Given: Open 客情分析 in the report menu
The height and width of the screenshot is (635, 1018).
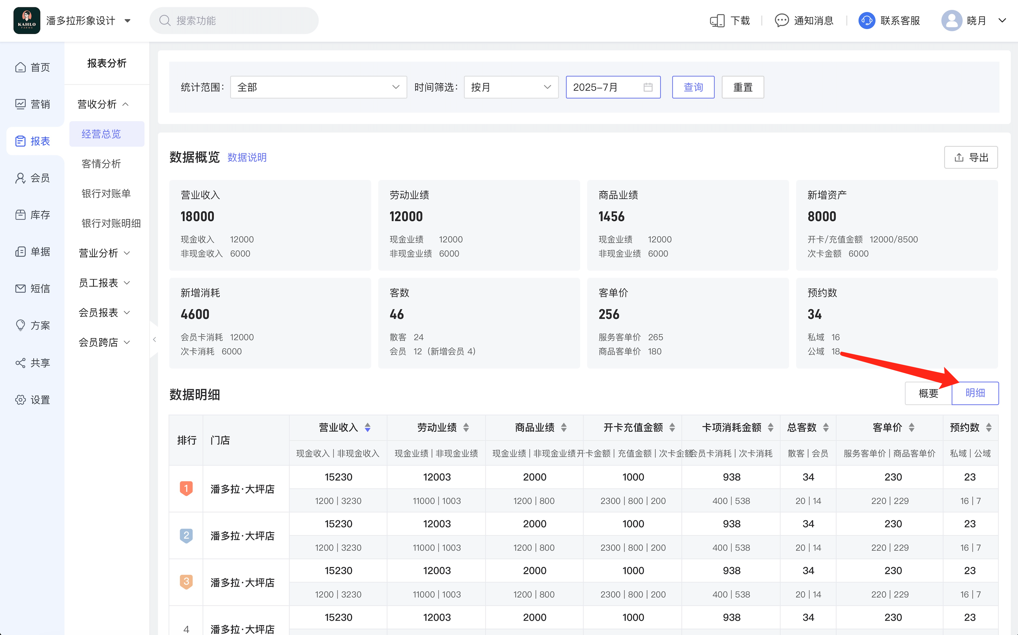Looking at the screenshot, I should 101,164.
